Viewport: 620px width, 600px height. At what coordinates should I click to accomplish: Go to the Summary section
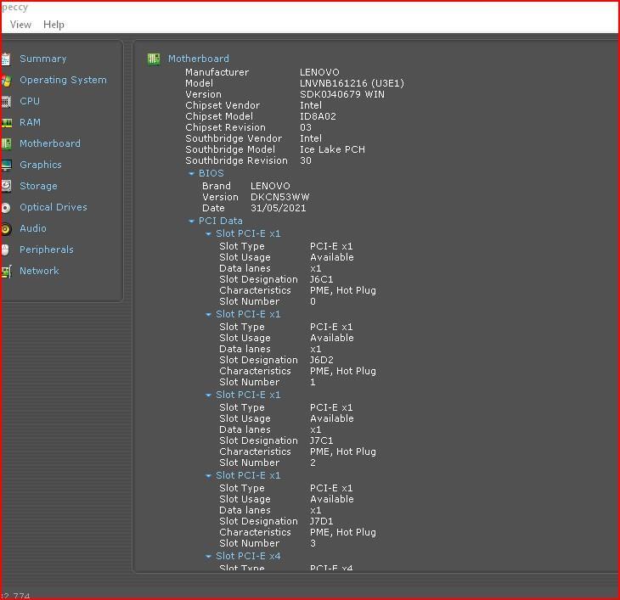(43, 59)
